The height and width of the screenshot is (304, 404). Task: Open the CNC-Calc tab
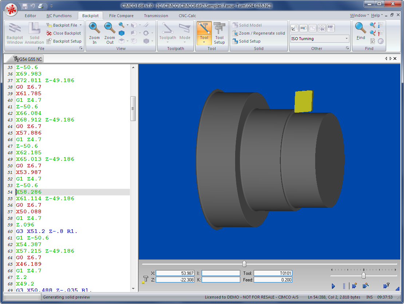[187, 16]
